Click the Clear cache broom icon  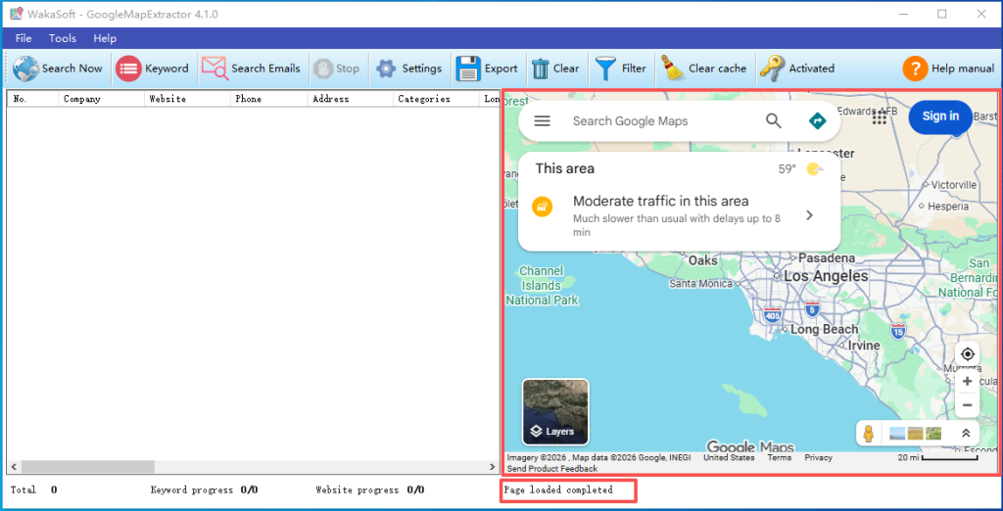[672, 68]
